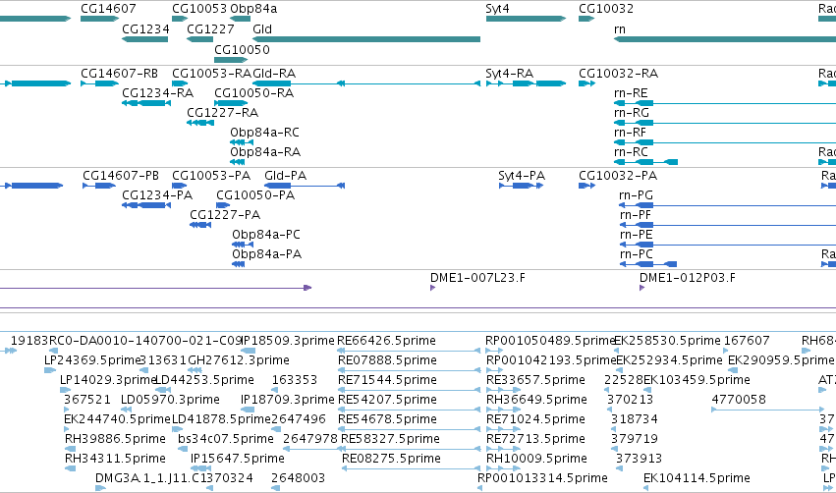
Task: Open EST RE71544.5prime
Action: click(409, 390)
